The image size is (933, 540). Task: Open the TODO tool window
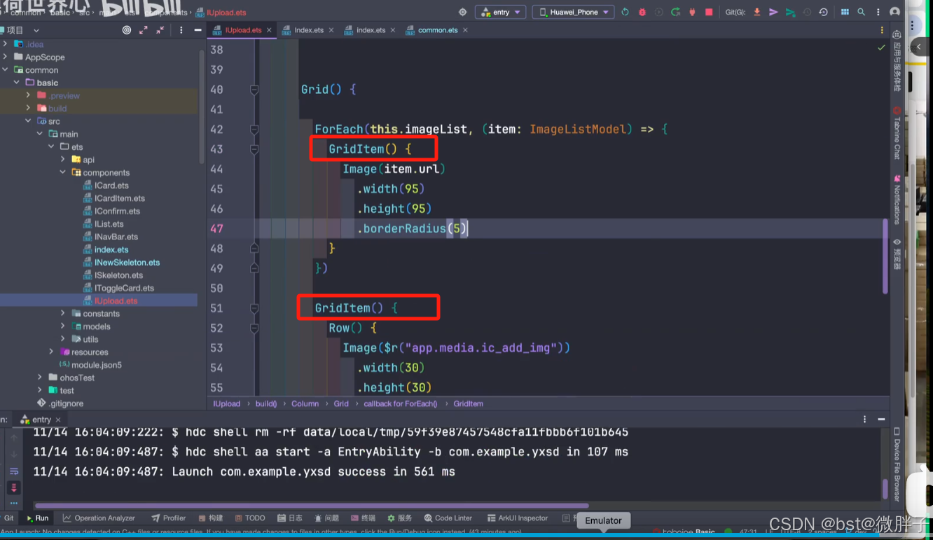click(250, 518)
